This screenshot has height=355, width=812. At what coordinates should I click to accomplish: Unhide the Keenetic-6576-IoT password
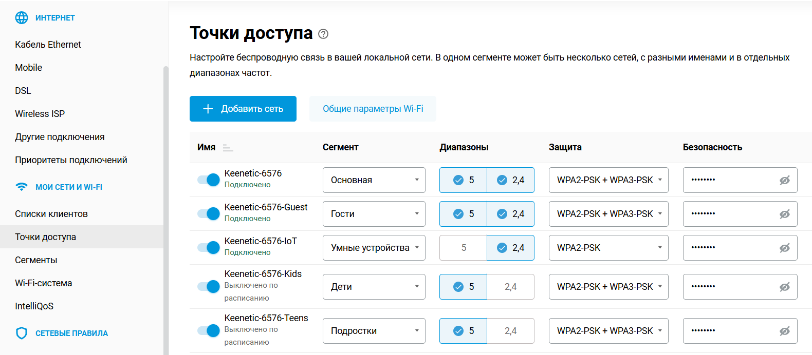[784, 248]
